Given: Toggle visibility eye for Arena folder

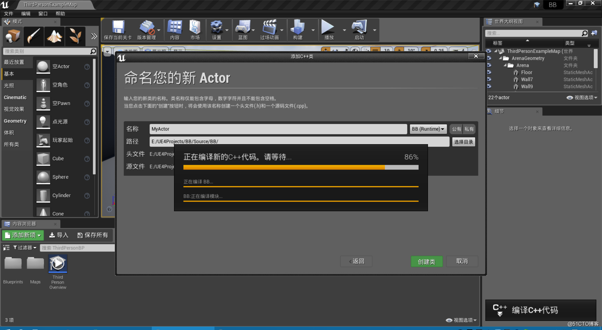Looking at the screenshot, I should [x=488, y=65].
